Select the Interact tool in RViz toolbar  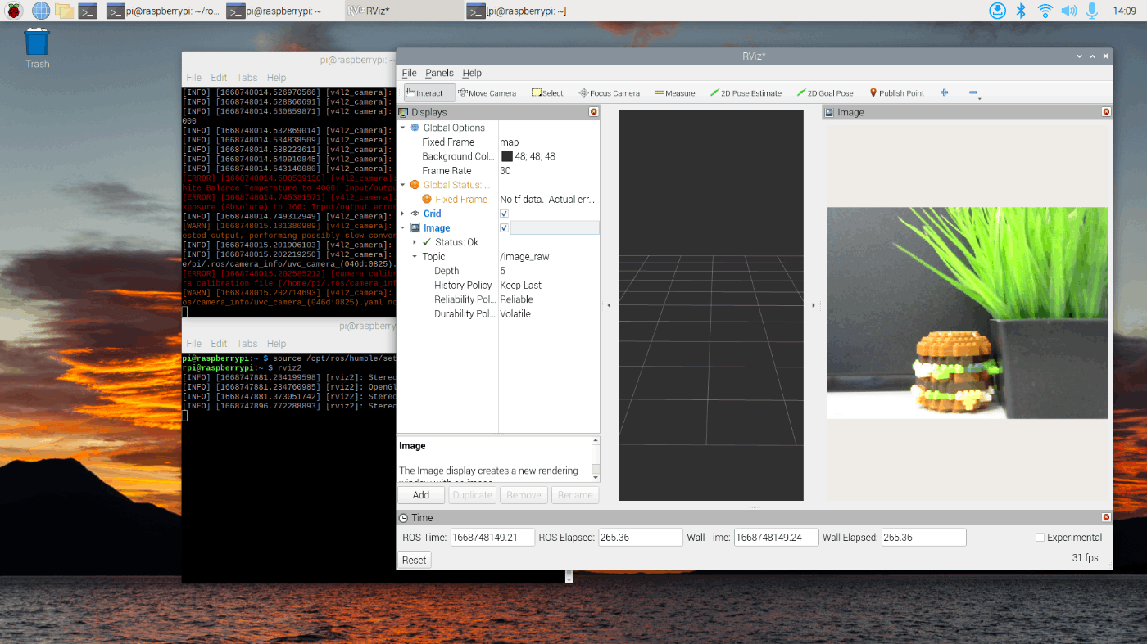pyautogui.click(x=427, y=92)
